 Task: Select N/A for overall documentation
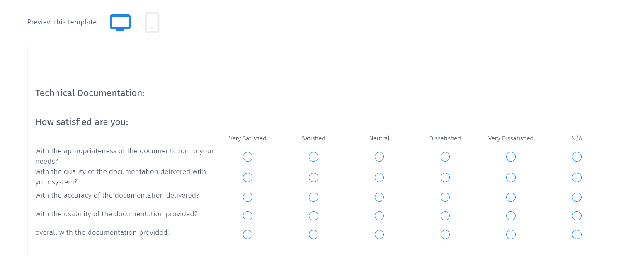point(577,234)
